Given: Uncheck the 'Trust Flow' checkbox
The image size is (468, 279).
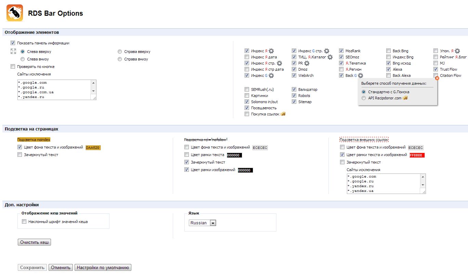Looking at the screenshot, I should [435, 69].
